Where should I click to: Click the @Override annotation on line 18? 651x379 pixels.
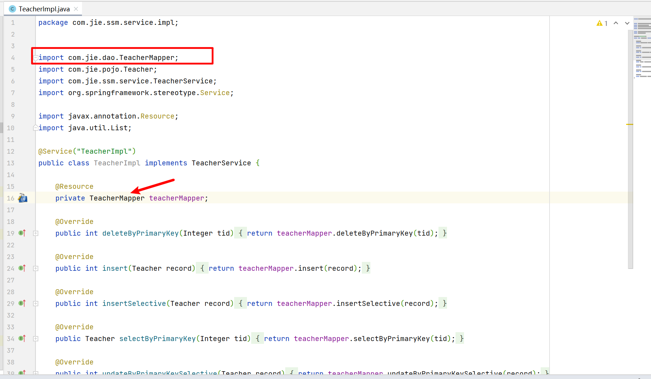(74, 221)
